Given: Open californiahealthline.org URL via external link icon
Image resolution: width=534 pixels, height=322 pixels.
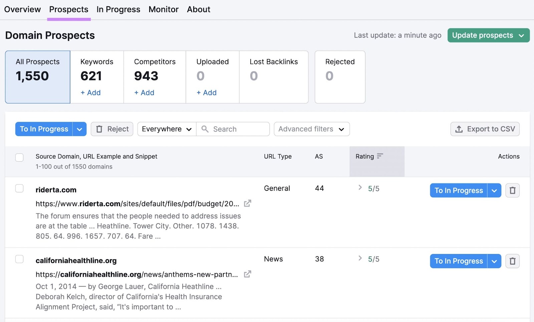Looking at the screenshot, I should click(247, 274).
